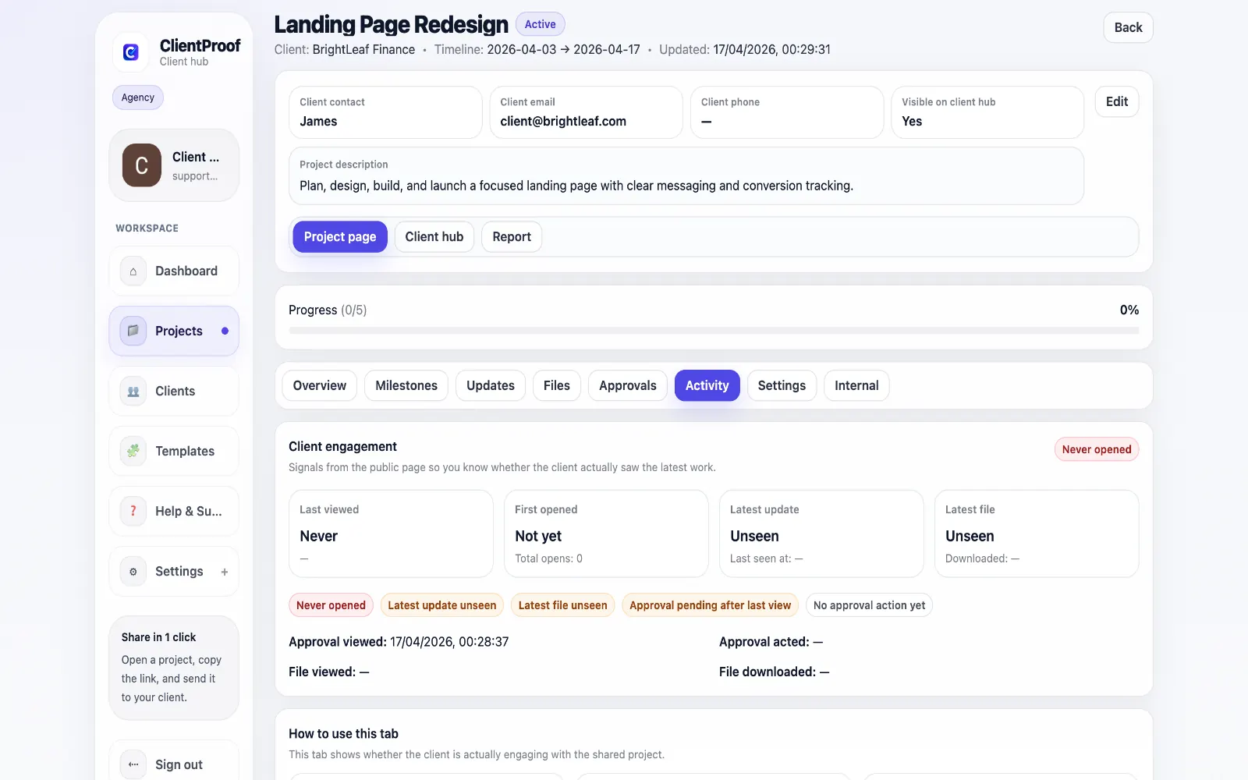This screenshot has height=780, width=1248.
Task: Switch to the Client hub view
Action: pos(434,236)
